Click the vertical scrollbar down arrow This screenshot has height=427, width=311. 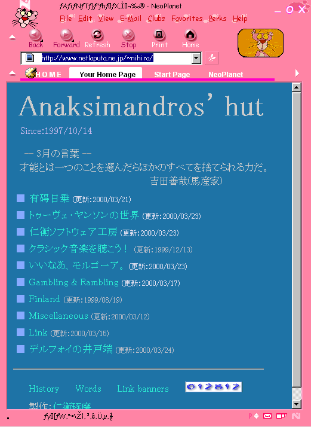(296, 404)
